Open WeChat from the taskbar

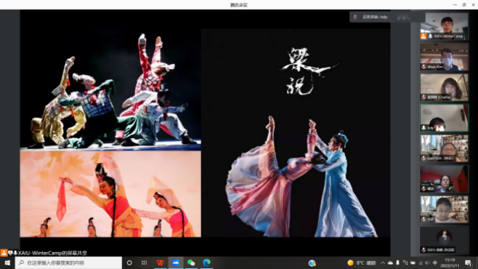191,262
